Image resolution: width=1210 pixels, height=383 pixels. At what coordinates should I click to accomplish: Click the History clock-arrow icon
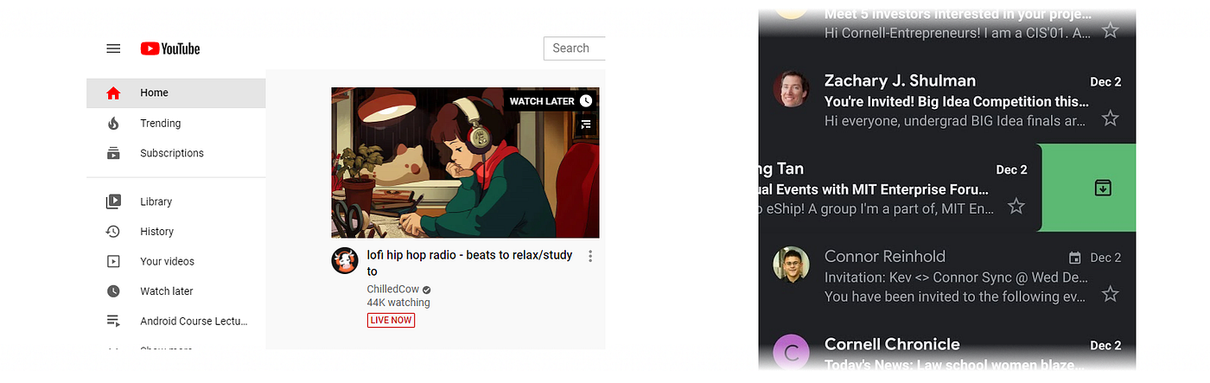[x=113, y=232]
